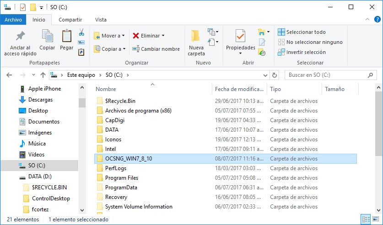383x225 pixels.
Task: Refresh the SO (C:) folder view
Action: point(275,75)
